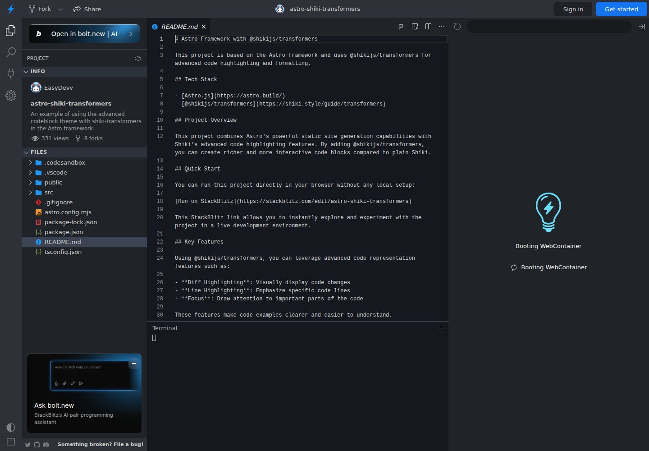The image size is (649, 451).
Task: Open the GitHub icon in footer
Action: point(37,445)
